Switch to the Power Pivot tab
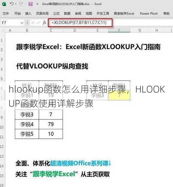 click(x=149, y=13)
